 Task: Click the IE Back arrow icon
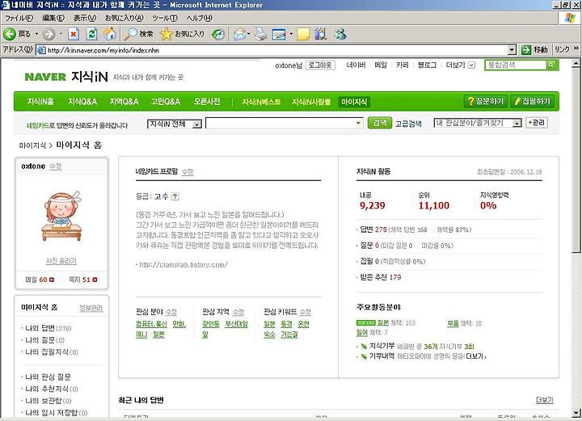[10, 34]
